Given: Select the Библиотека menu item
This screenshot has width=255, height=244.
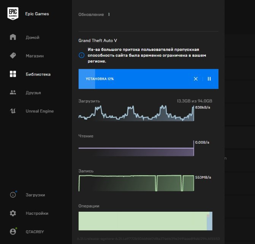Looking at the screenshot, I should click(38, 74).
